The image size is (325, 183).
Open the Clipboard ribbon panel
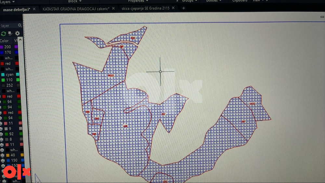coord(240,1)
